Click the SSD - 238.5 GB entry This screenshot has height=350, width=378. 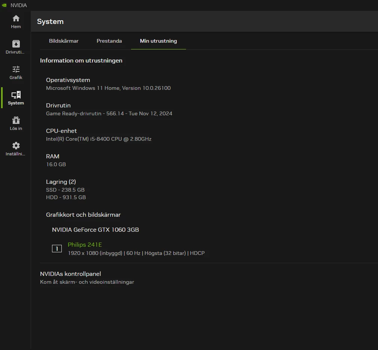65,190
